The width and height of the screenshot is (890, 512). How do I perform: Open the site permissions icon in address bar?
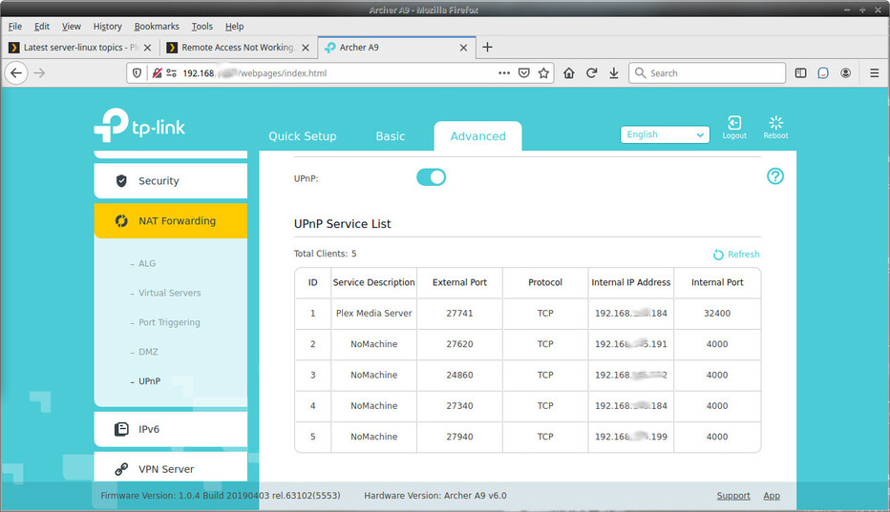coord(171,73)
